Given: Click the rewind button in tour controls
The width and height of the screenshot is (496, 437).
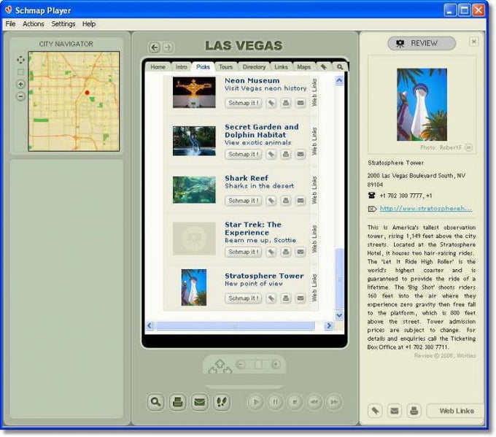Looking at the screenshot, I should point(314,402).
